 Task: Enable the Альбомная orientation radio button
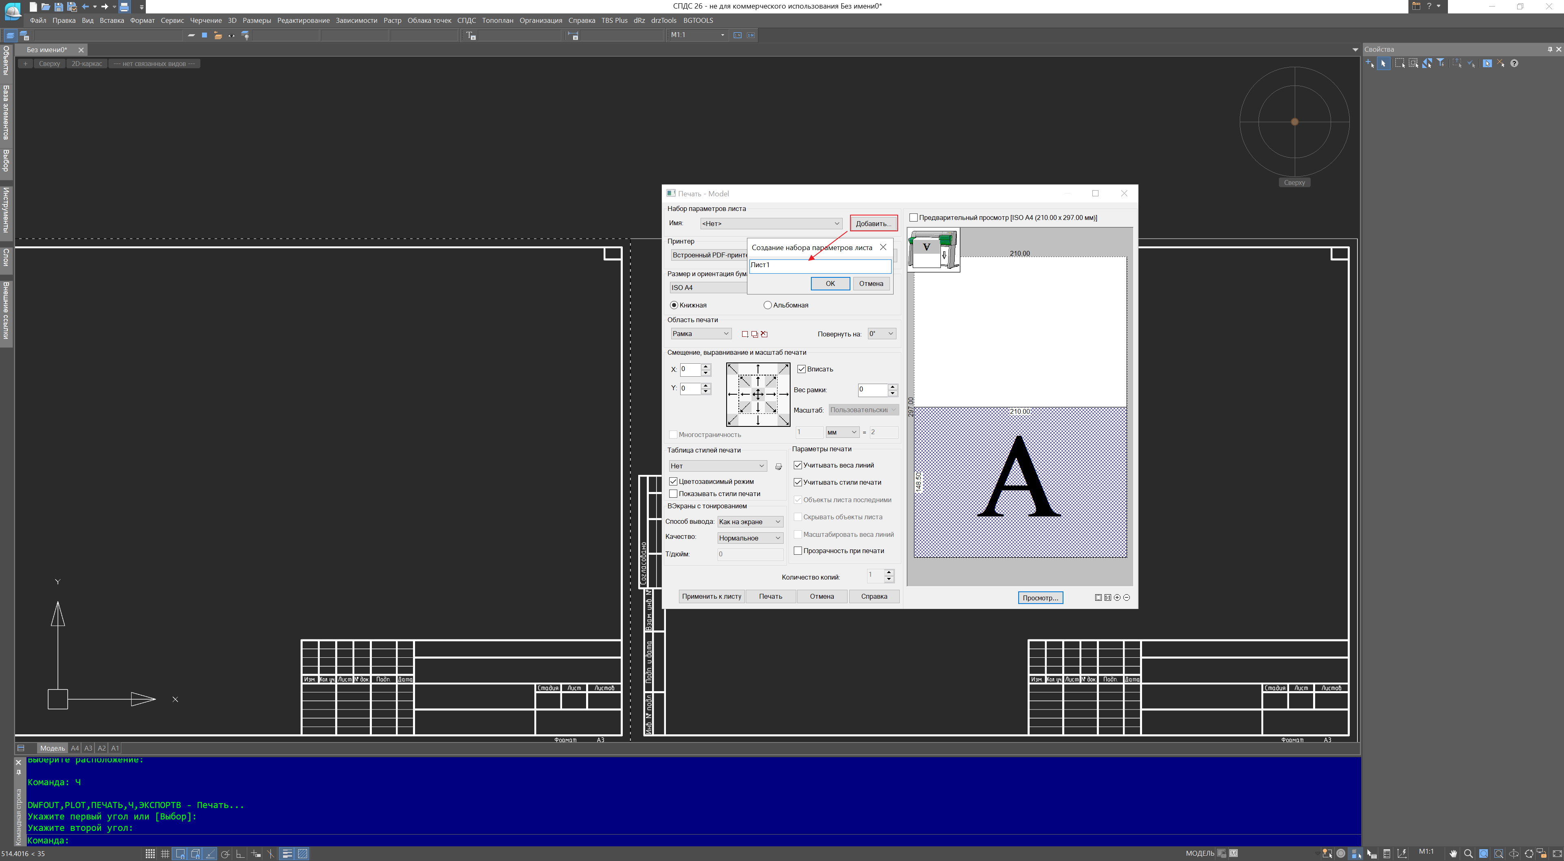coord(767,305)
